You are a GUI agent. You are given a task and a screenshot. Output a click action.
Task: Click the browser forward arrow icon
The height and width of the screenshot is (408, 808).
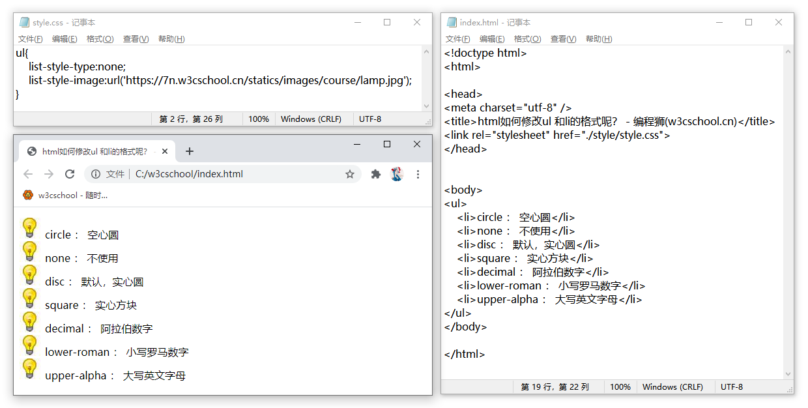[49, 174]
